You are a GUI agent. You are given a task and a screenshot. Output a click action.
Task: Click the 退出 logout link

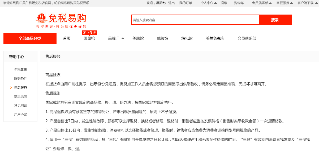point(171,3)
